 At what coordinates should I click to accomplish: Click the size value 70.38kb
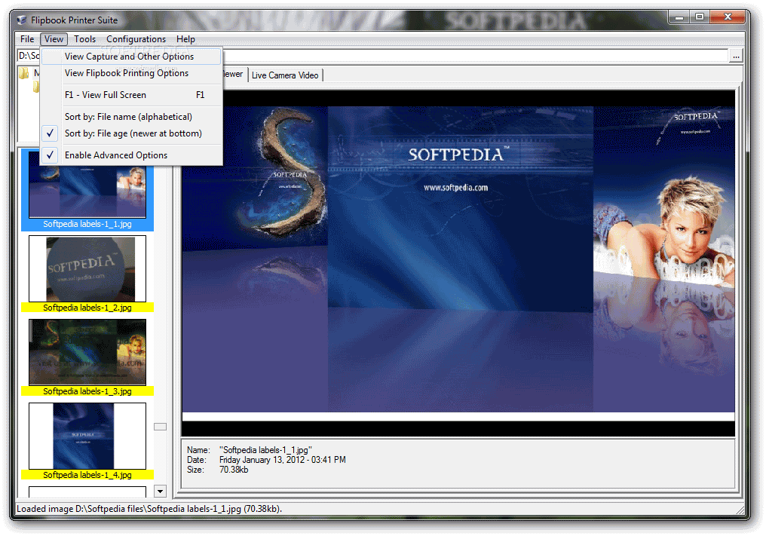pos(234,470)
